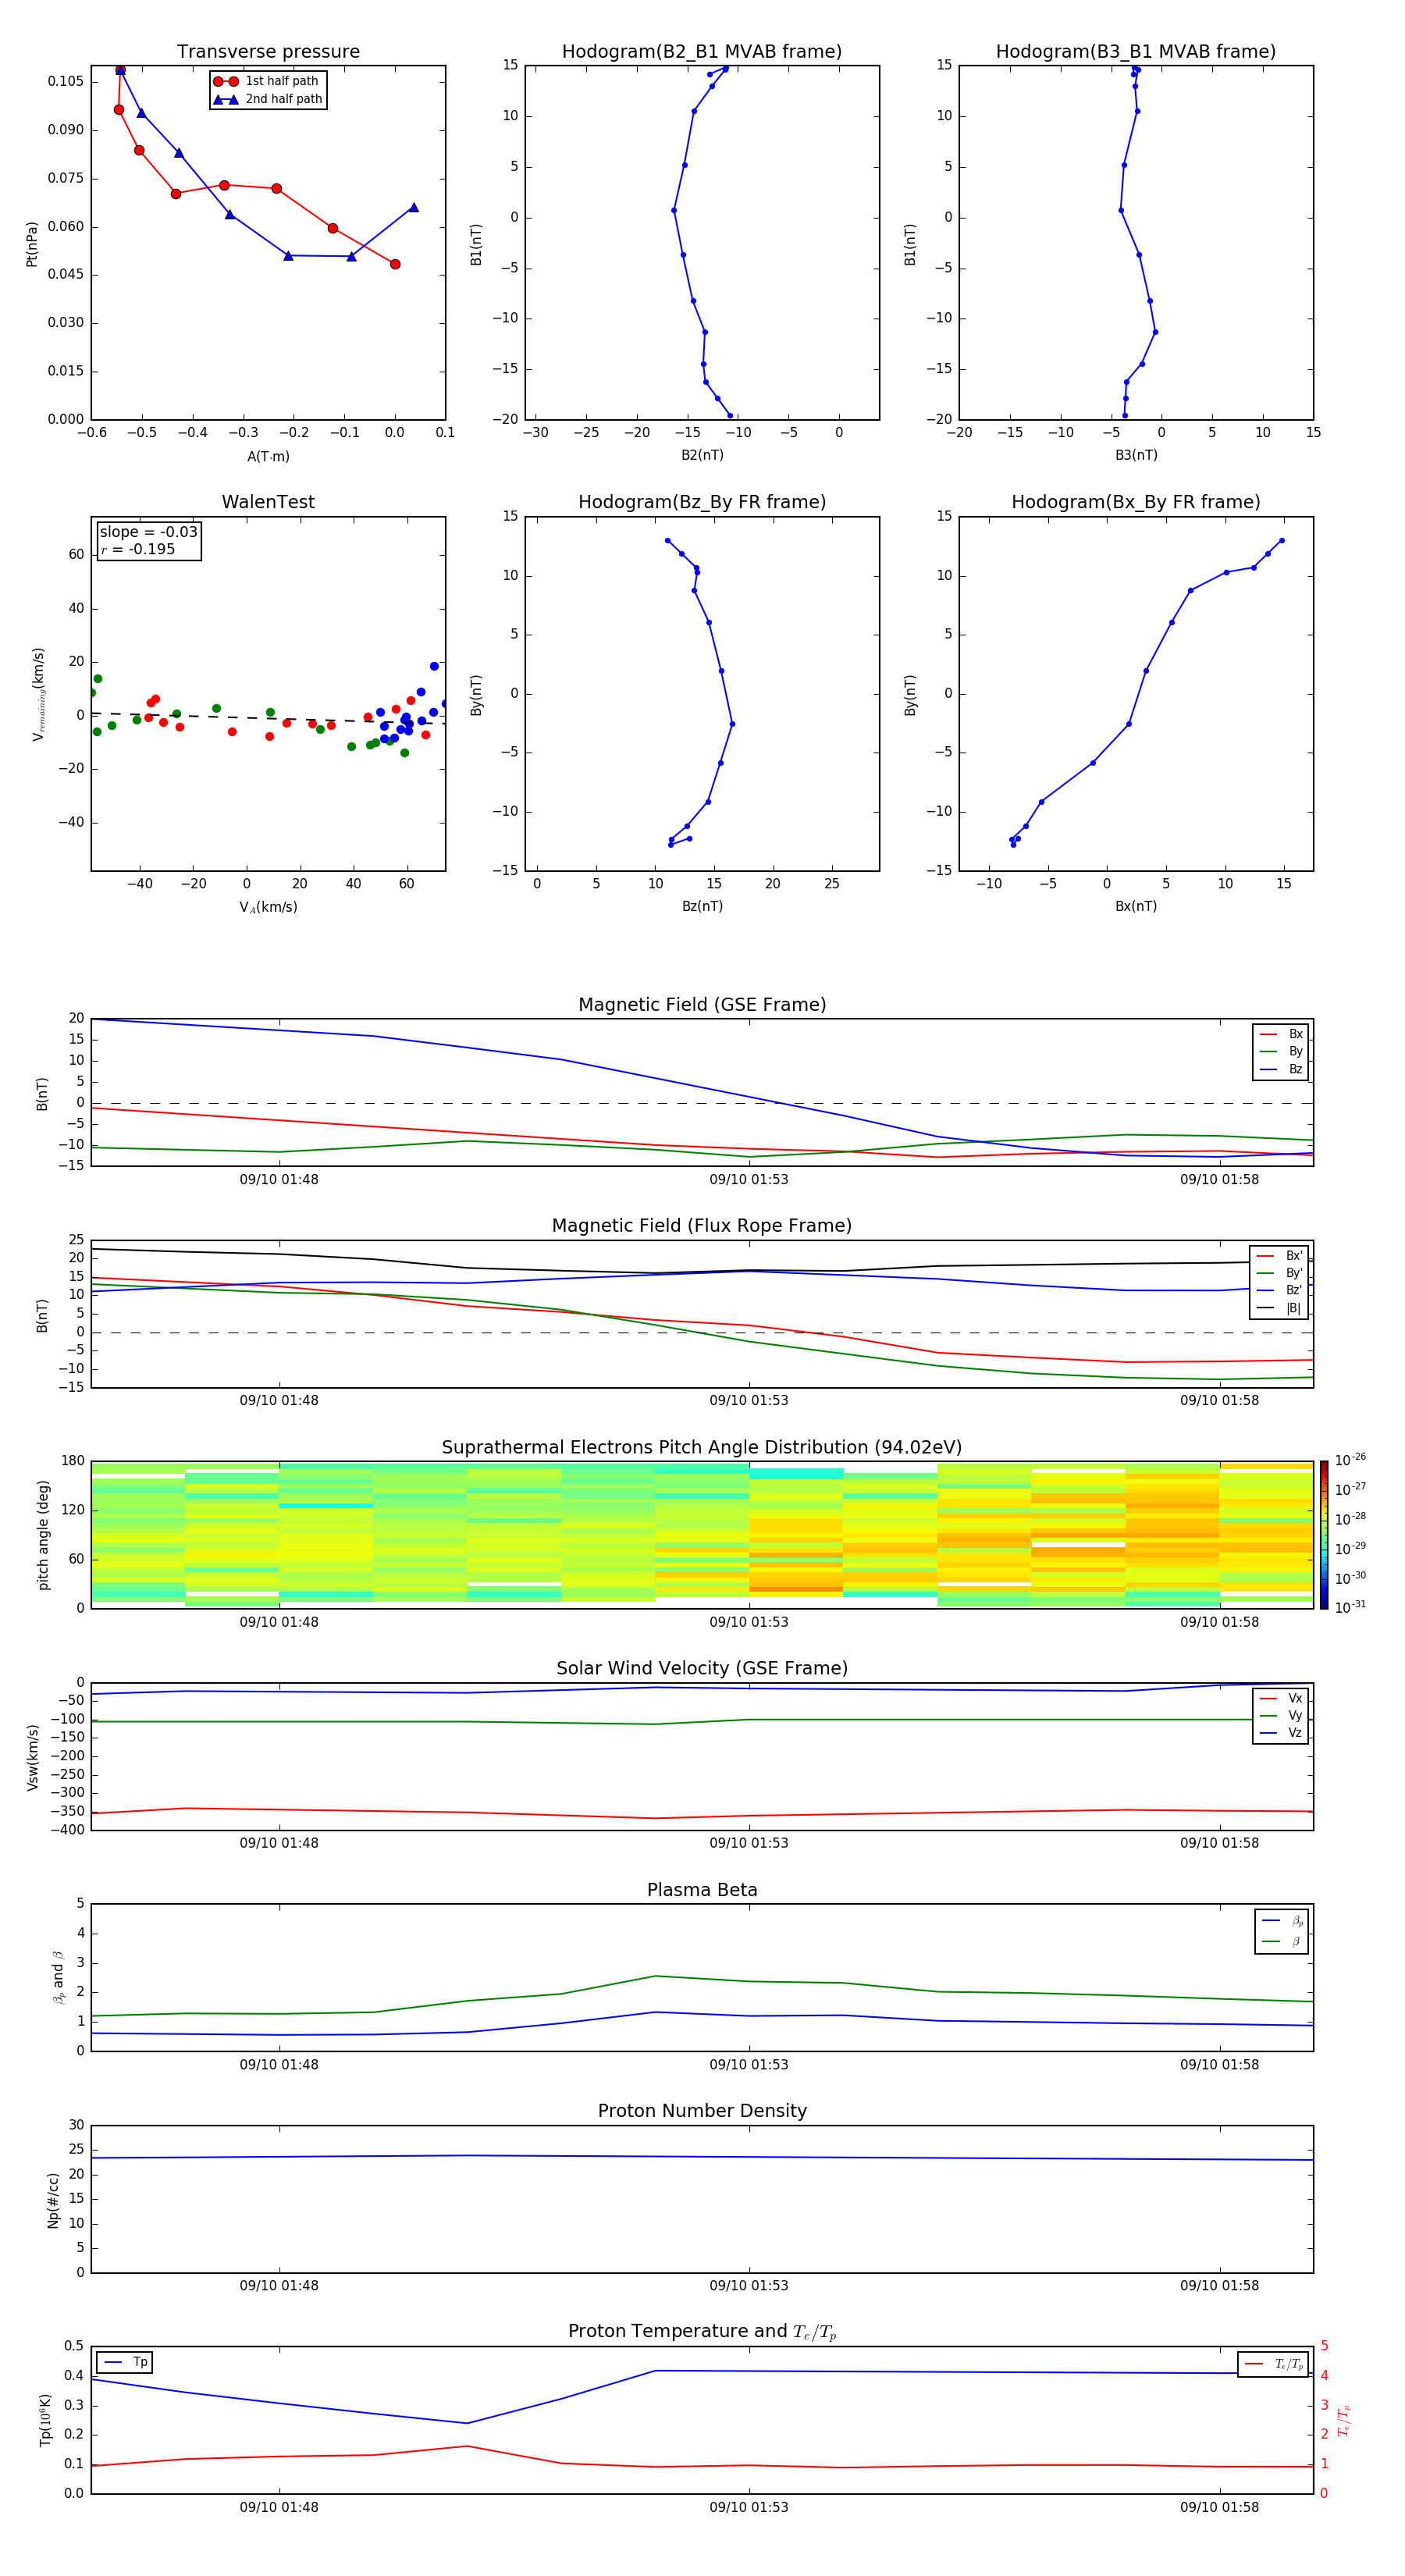1405x2576 pixels.
Task: Select the "Pt(nPa)" y-axis label
Action: 32,243
